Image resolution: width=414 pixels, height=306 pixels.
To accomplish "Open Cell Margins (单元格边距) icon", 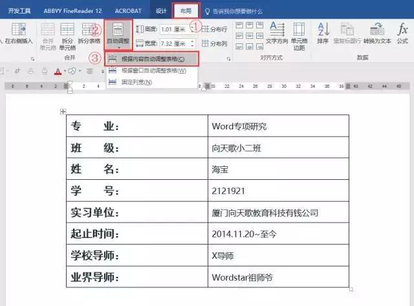I will coord(299,29).
